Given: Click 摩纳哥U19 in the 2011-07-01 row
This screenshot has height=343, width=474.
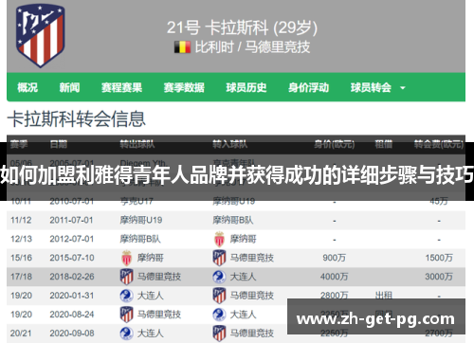Looking at the screenshot, I should tap(141, 220).
